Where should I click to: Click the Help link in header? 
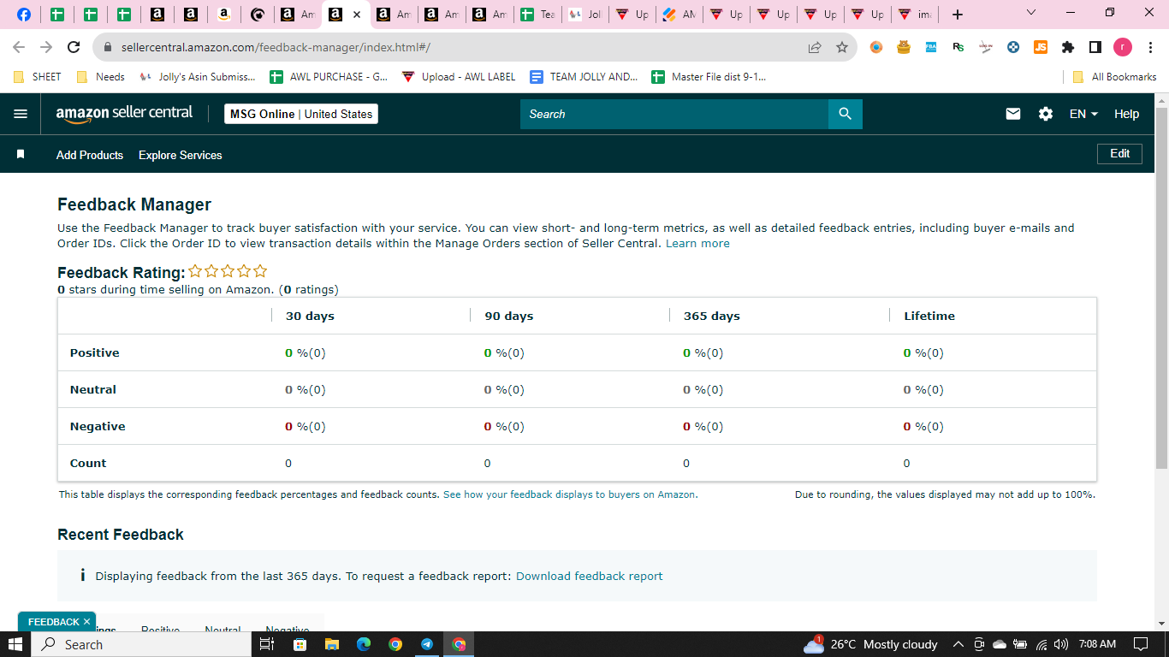1126,114
